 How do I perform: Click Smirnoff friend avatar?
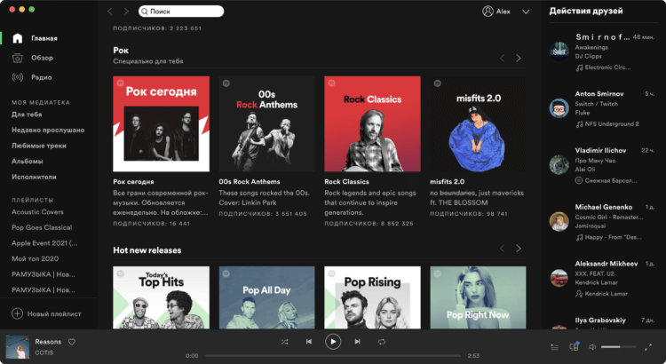(x=559, y=51)
